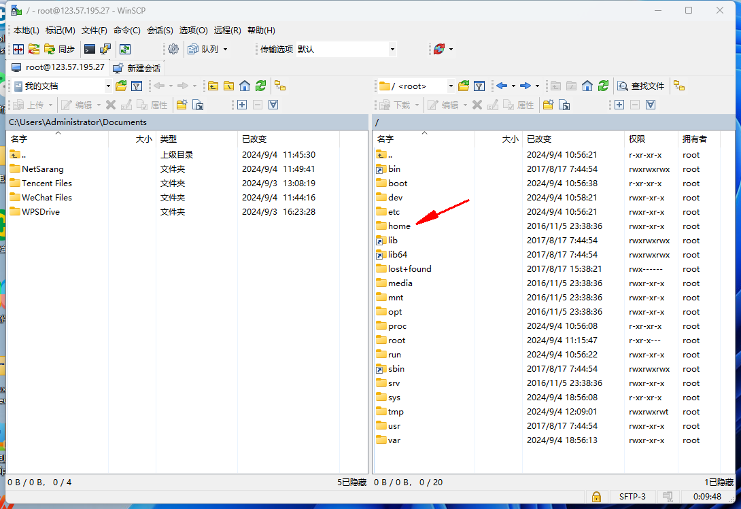Click the remote panel 属性 properties button
The image size is (741, 509).
click(518, 105)
